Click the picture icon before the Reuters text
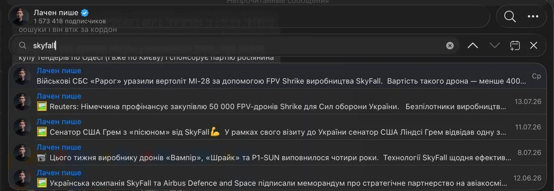Viewport: 554px width, 191px height. (x=42, y=107)
